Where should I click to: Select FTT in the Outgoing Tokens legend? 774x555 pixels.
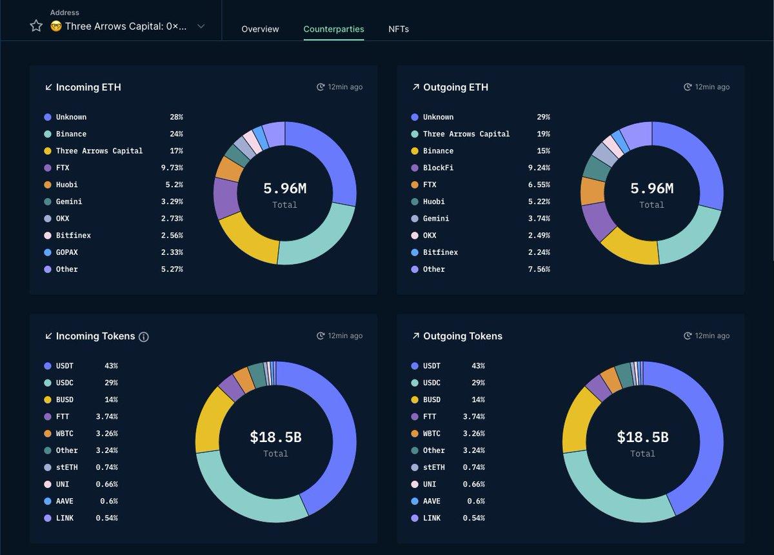click(430, 417)
